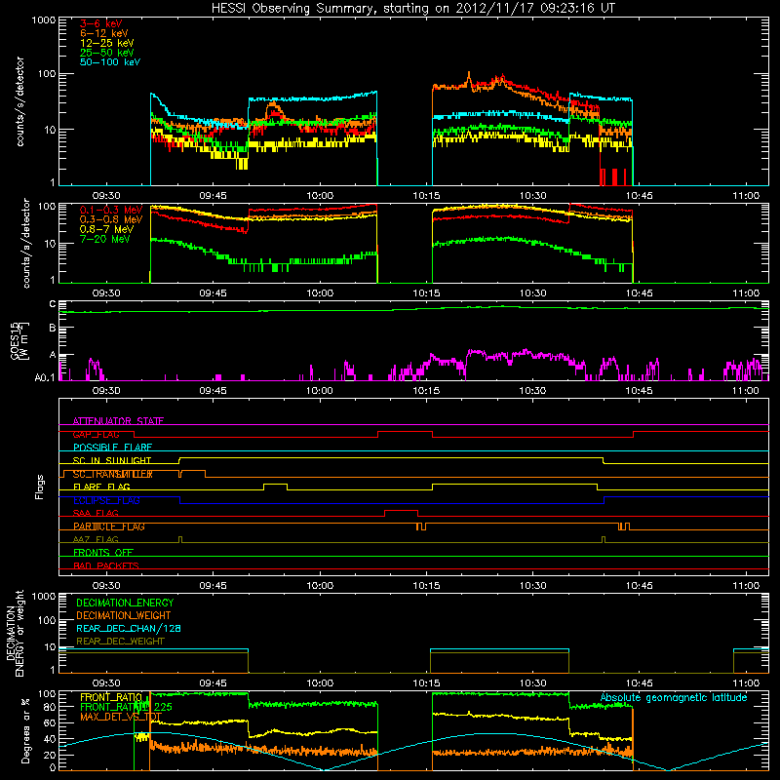This screenshot has width=780, height=780.
Task: Select the MAX_DET_VS_TOT legend label
Action: pos(121,717)
